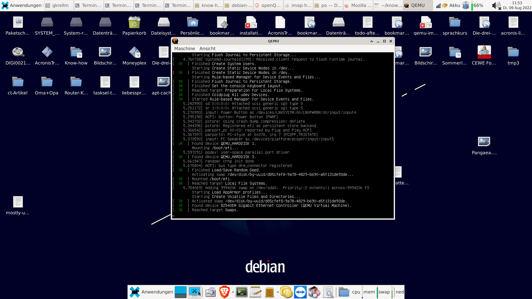Viewport: 532px width, 299px height.
Task: Launch terminal emulator from dock
Action: pyautogui.click(x=242, y=292)
